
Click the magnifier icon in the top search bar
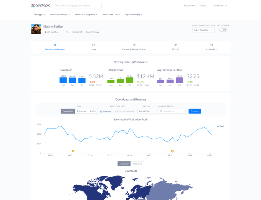(x=56, y=6)
